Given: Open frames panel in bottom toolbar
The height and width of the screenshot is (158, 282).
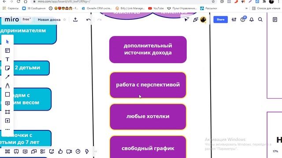Looking at the screenshot, I should (7, 151).
